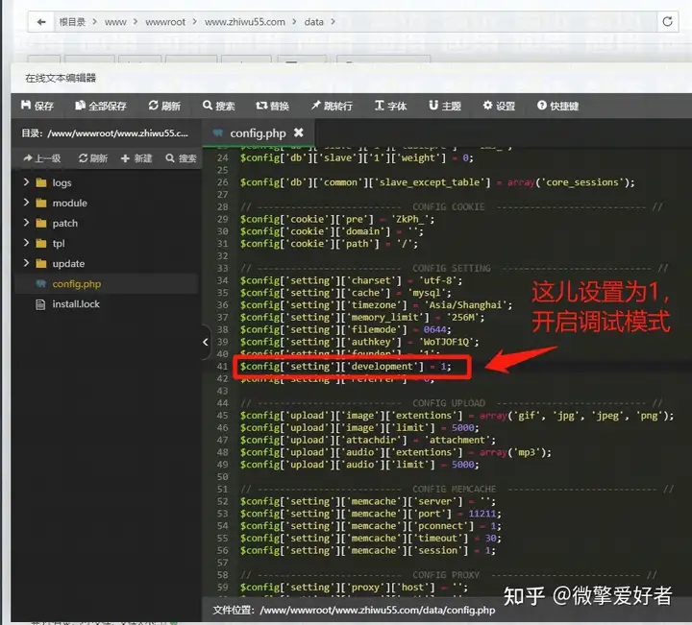Open 搜索 in the editor toolbar
The height and width of the screenshot is (625, 692).
coord(219,106)
